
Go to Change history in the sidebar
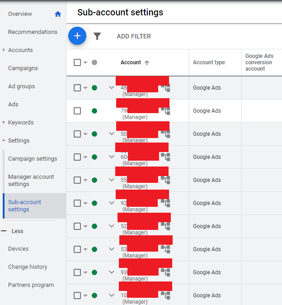(28, 267)
